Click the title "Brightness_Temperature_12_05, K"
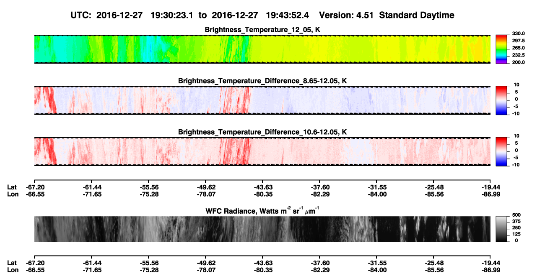Viewport: 545px width, 279px height. pos(262,30)
